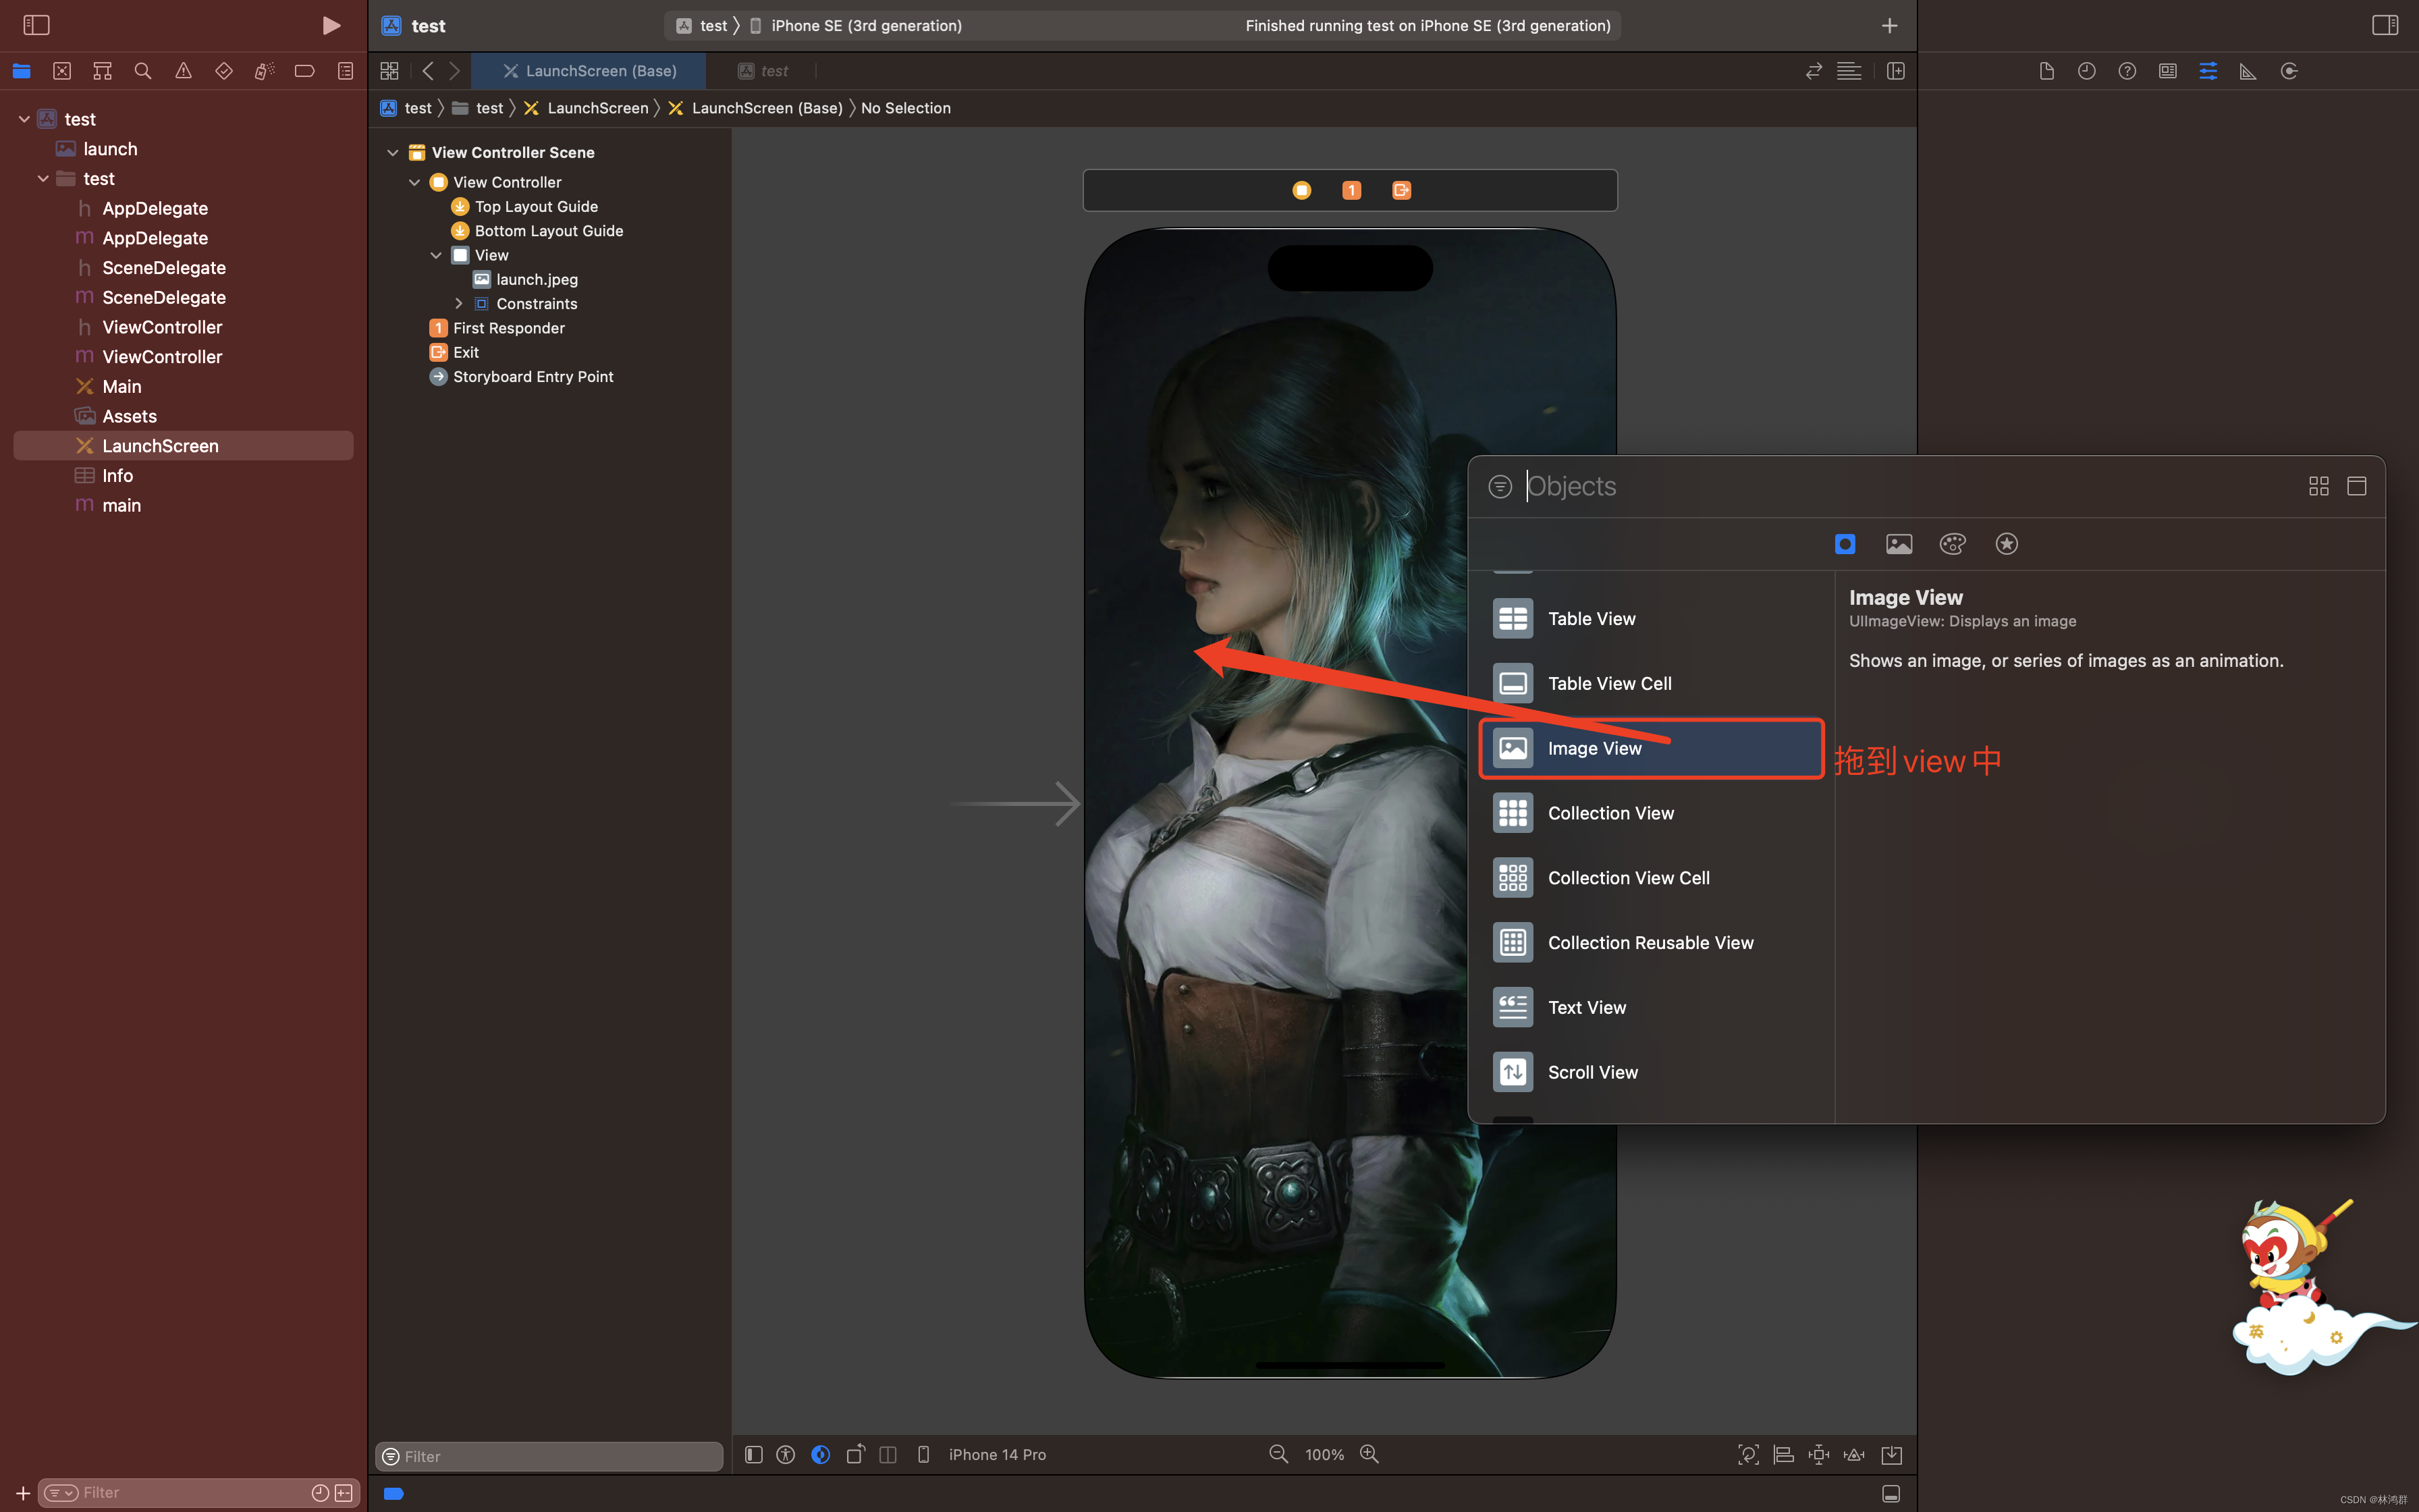Select Table View in the library

[1652, 619]
